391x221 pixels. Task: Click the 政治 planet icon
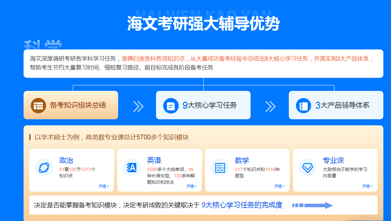click(44, 167)
